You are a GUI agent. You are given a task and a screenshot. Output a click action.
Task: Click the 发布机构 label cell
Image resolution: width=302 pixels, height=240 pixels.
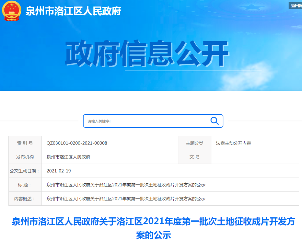[x=25, y=157]
